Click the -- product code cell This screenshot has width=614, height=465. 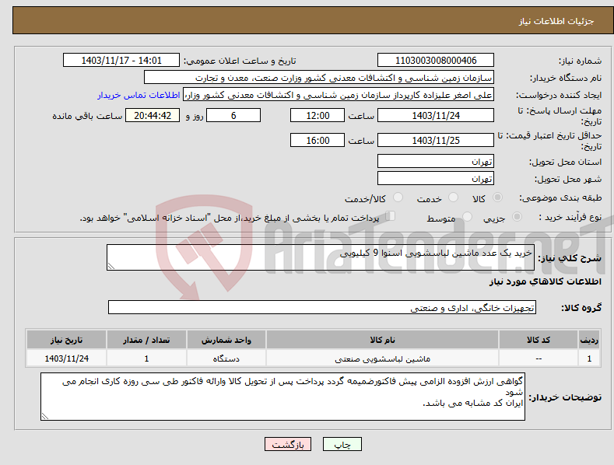pos(539,358)
